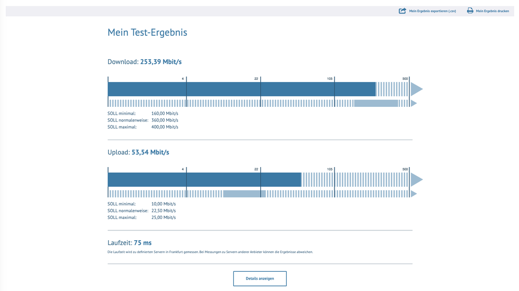This screenshot has height=291, width=519.
Task: Click the light SOLL range segment under Upload
Action: pos(244,194)
